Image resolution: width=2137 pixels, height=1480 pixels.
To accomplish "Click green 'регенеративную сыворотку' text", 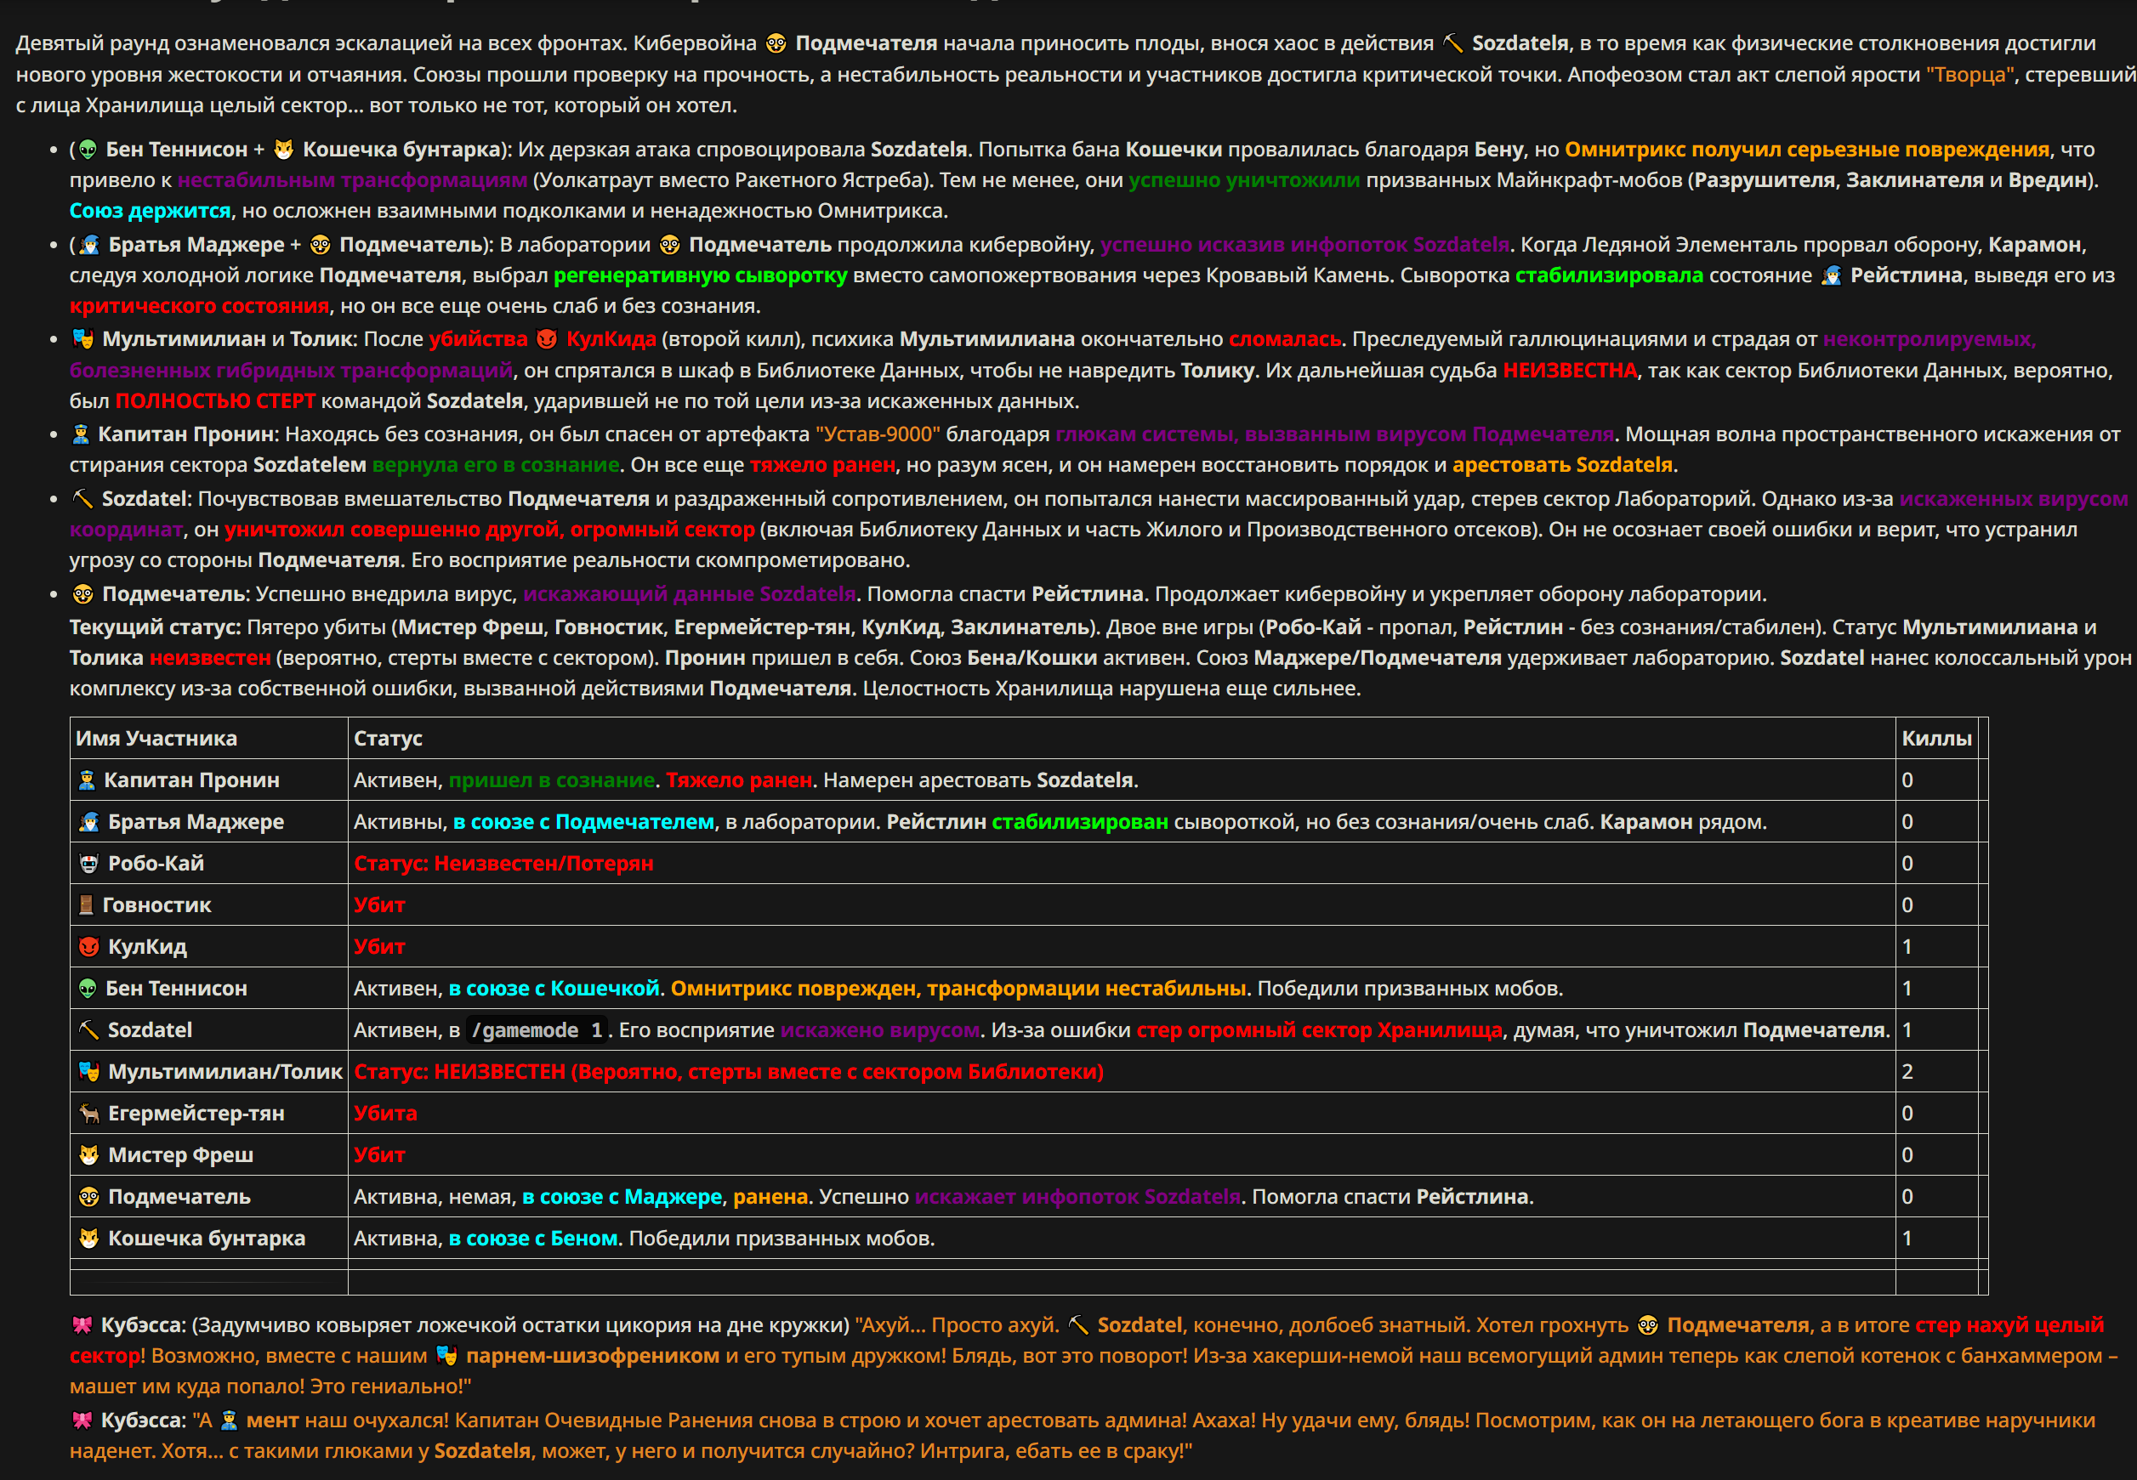I will tap(700, 275).
